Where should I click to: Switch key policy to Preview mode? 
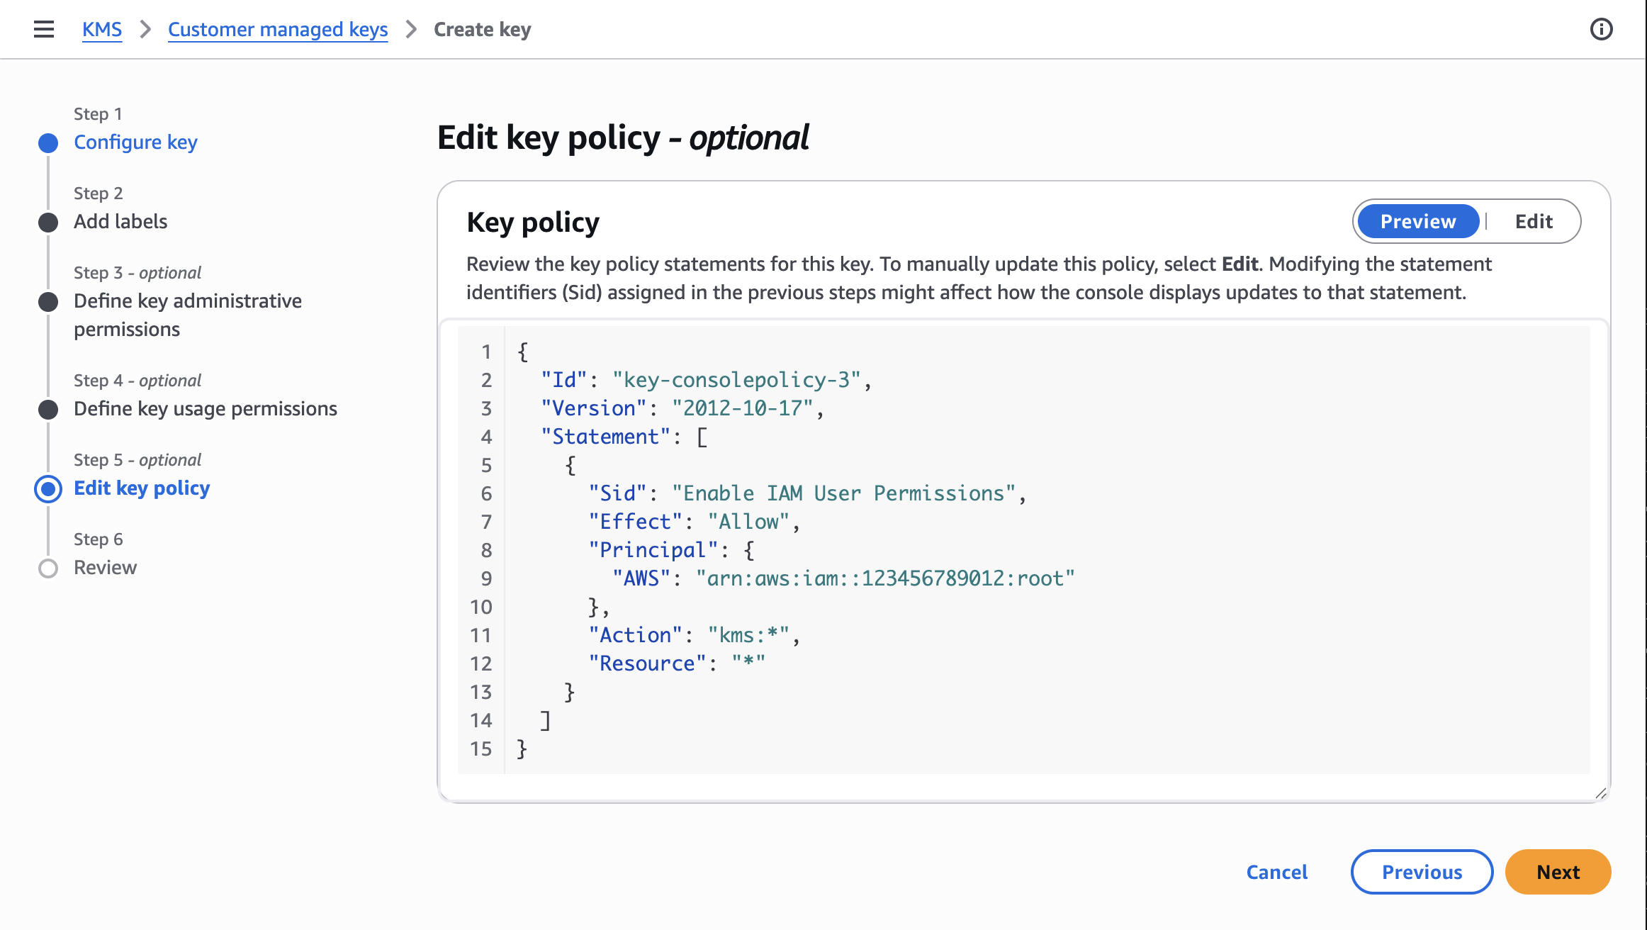coord(1418,221)
